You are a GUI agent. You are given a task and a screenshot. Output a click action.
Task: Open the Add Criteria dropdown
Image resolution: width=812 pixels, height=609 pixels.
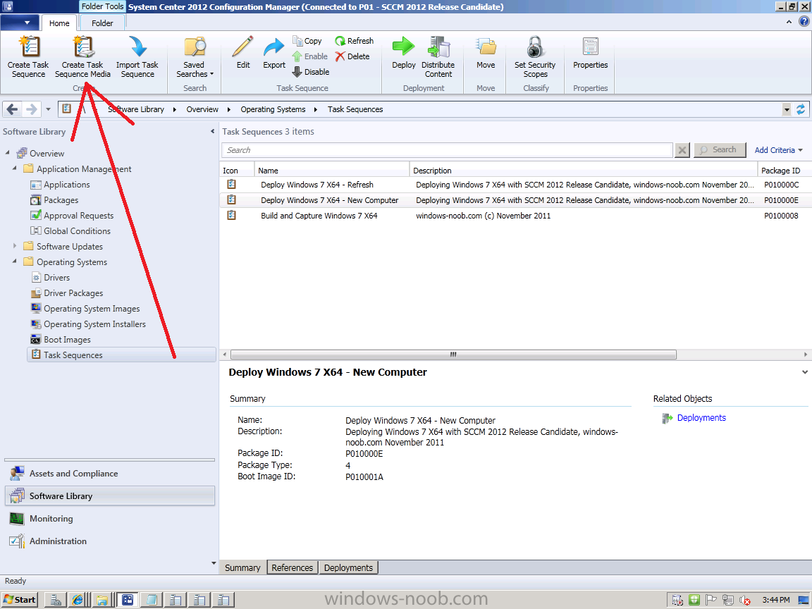pyautogui.click(x=778, y=150)
